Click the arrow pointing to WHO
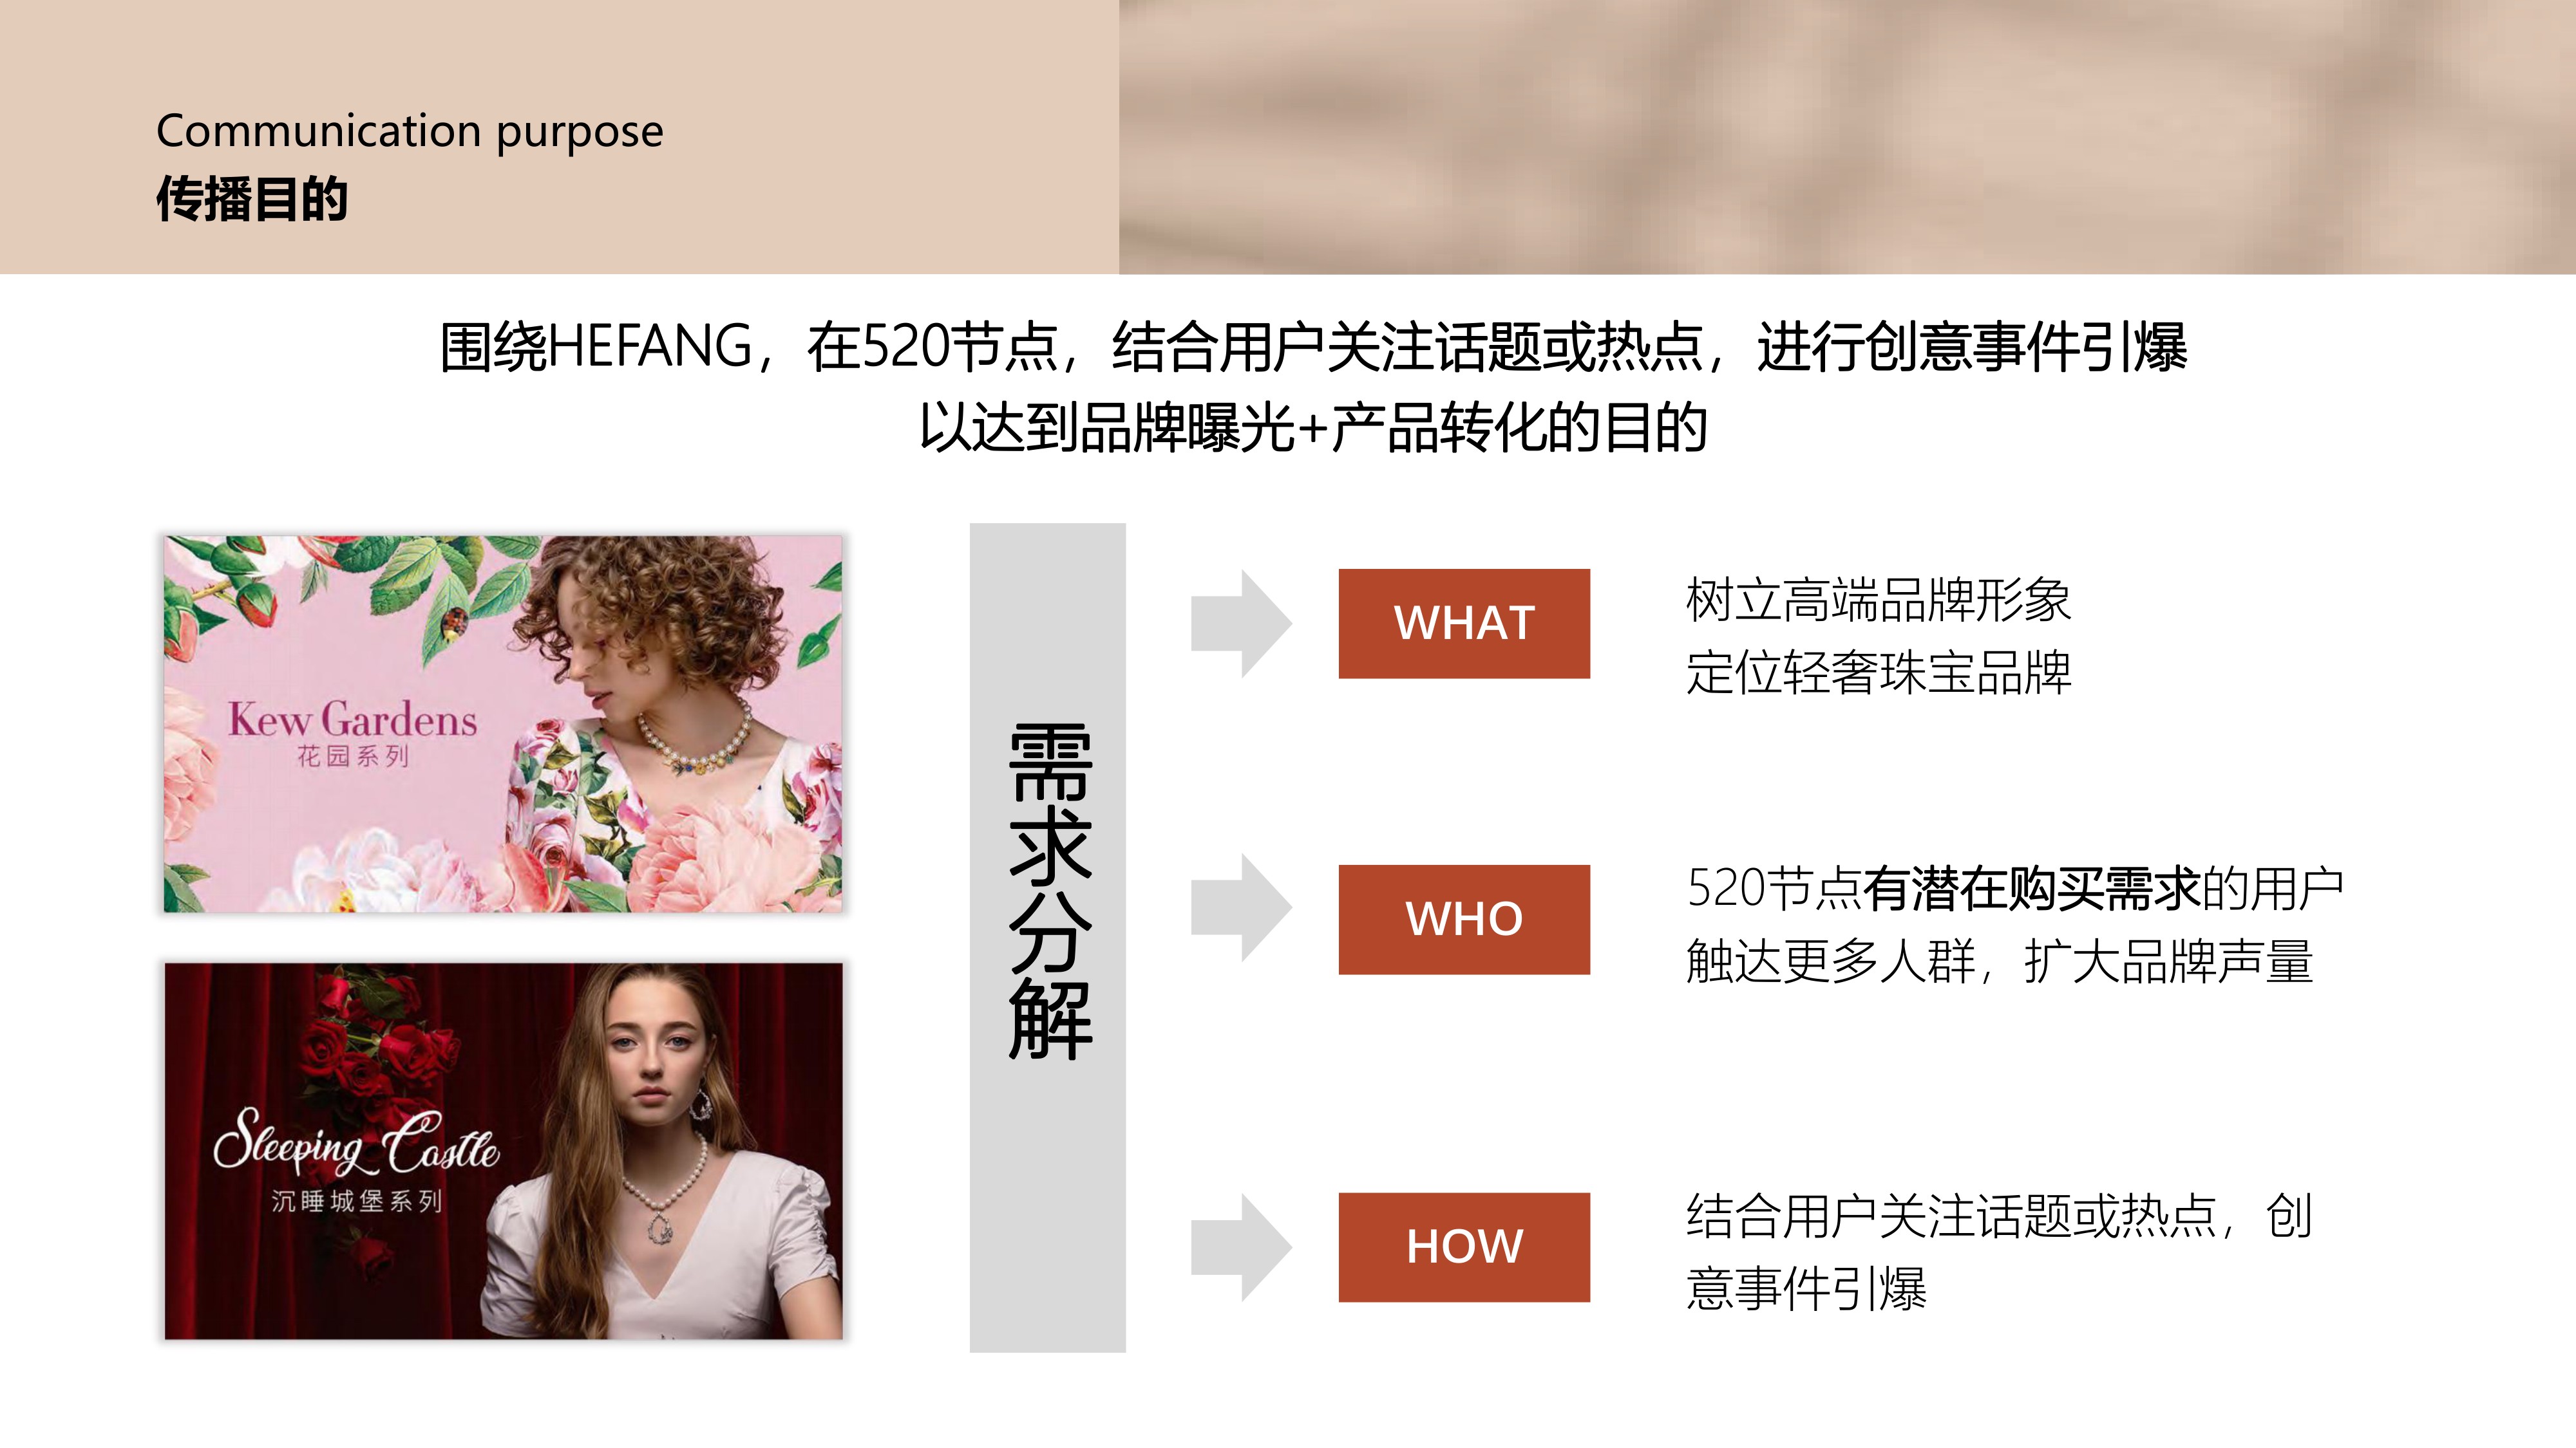The image size is (2576, 1448). click(1241, 908)
